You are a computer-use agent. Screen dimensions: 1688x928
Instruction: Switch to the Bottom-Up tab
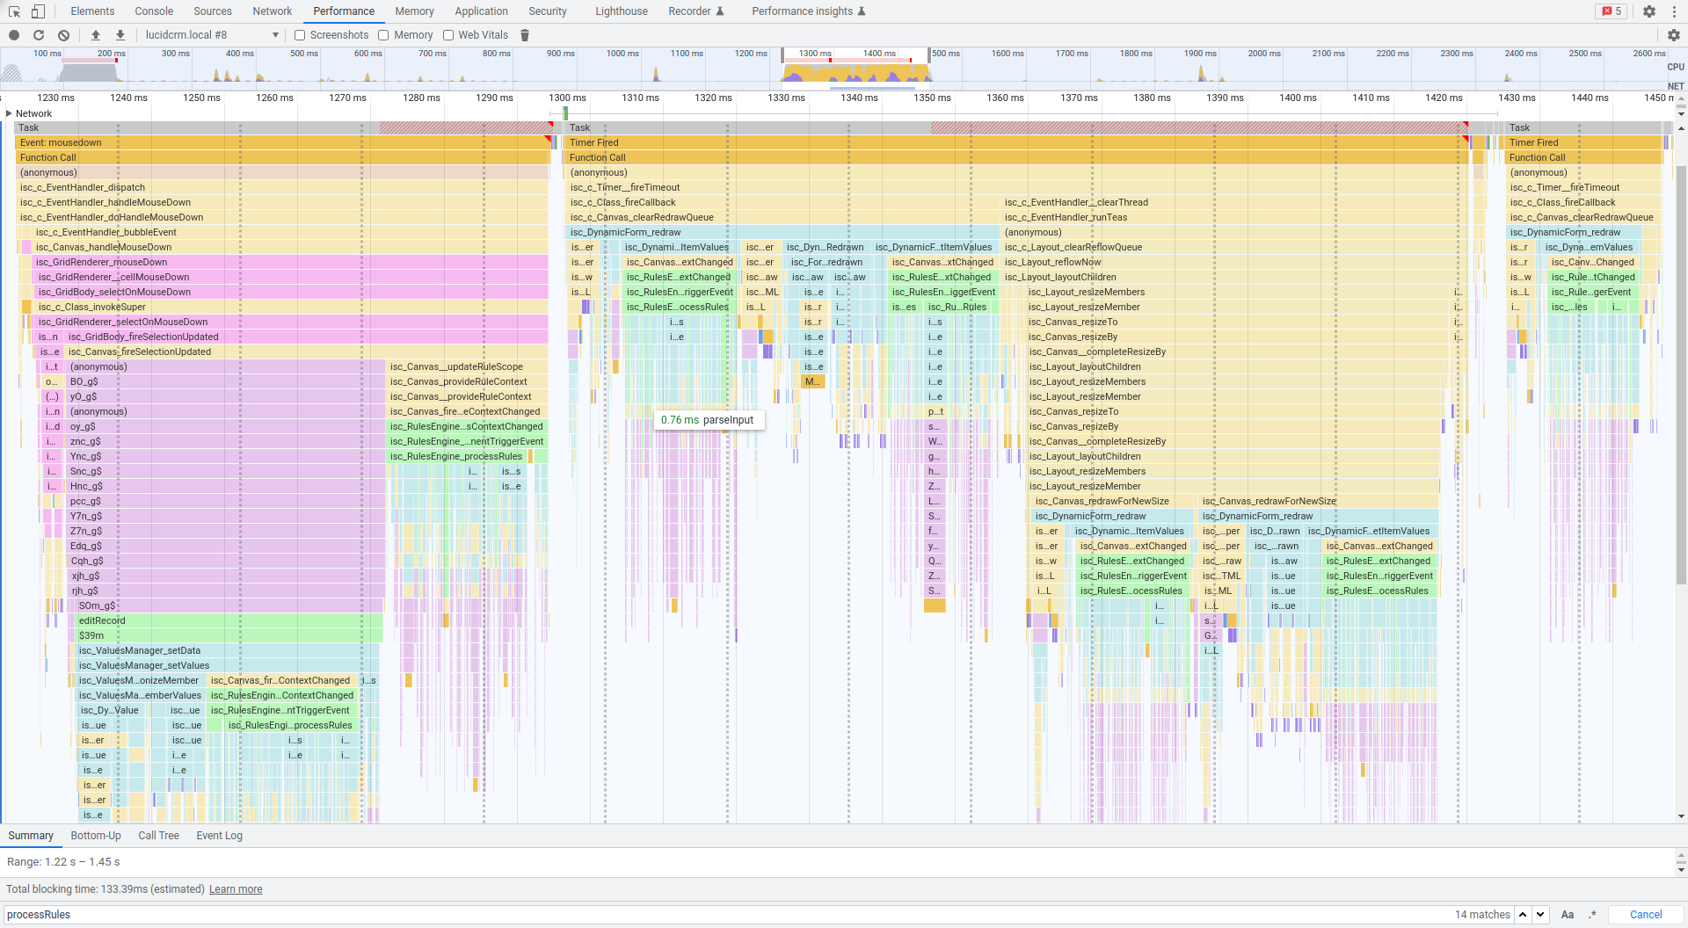[x=96, y=836]
